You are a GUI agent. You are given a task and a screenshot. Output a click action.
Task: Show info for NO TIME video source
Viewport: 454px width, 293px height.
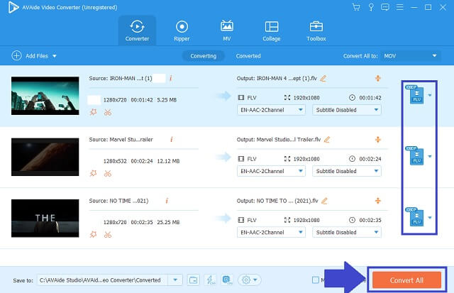point(170,201)
